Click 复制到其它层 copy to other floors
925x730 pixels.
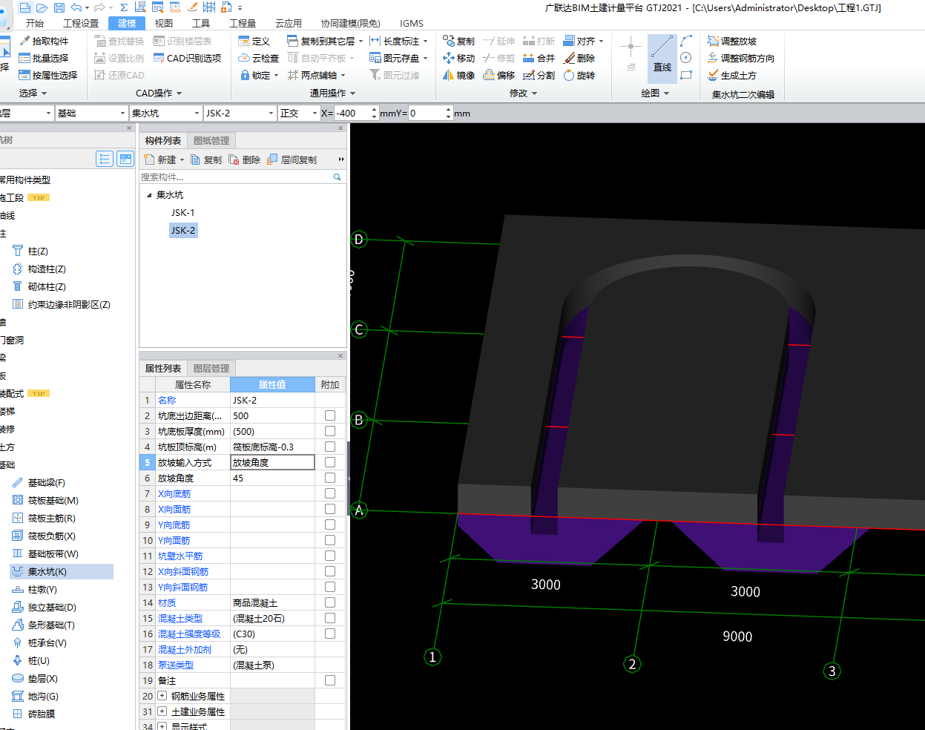325,41
